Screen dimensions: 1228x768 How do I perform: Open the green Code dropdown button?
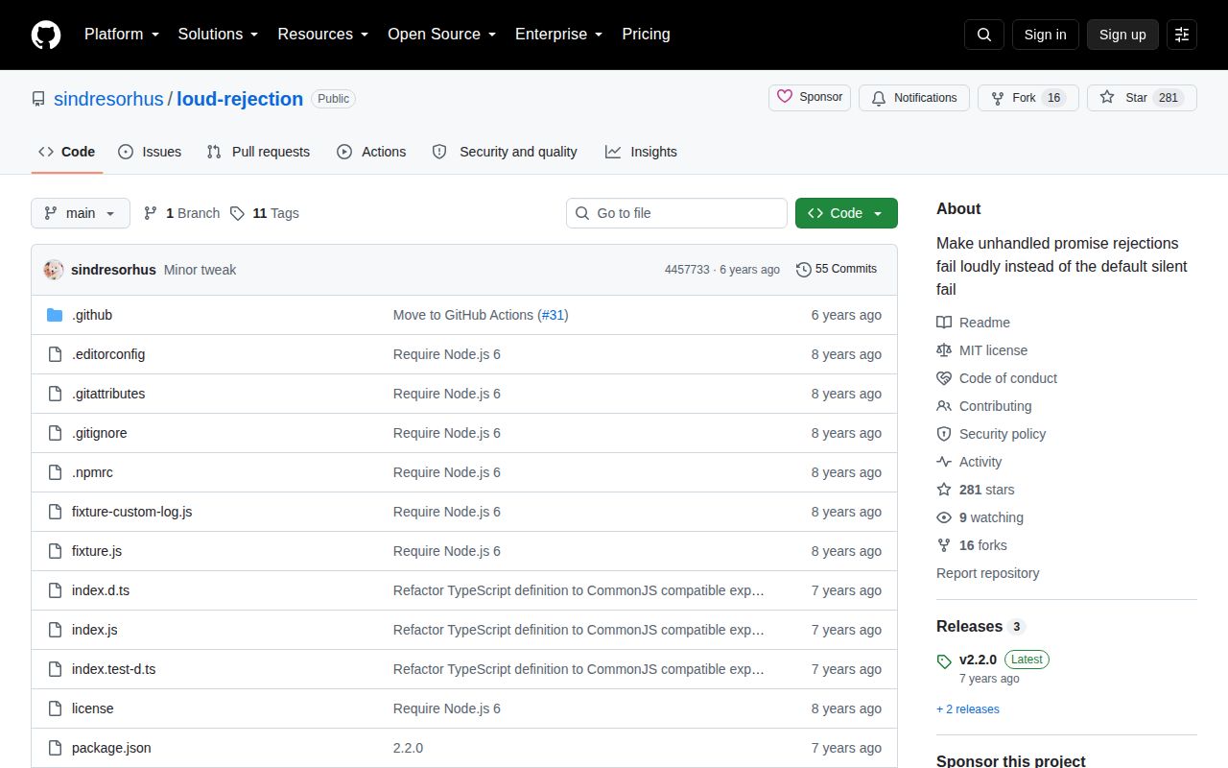pyautogui.click(x=846, y=213)
